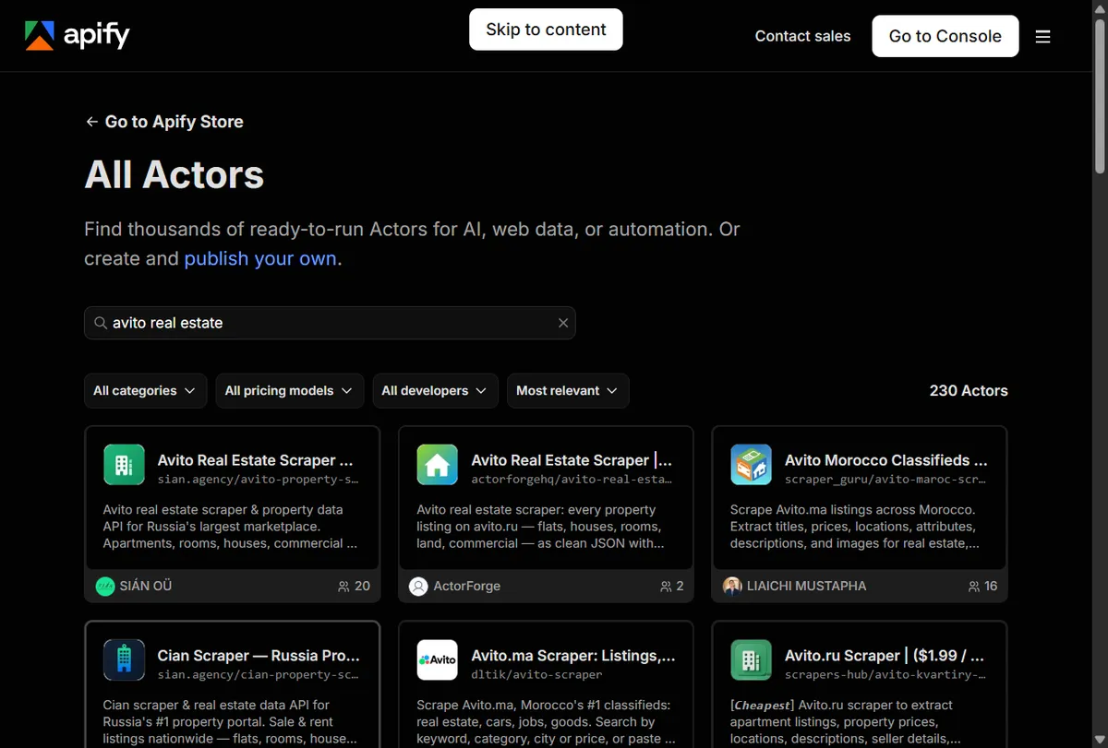Open ActorForge Avito Real Estate Scraper title
Viewport: 1108px width, 748px height.
tap(572, 460)
